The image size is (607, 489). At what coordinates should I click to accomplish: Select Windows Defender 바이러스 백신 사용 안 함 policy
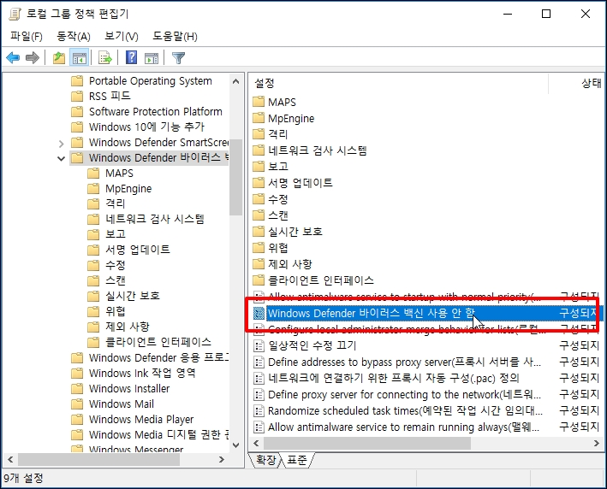pos(371,313)
